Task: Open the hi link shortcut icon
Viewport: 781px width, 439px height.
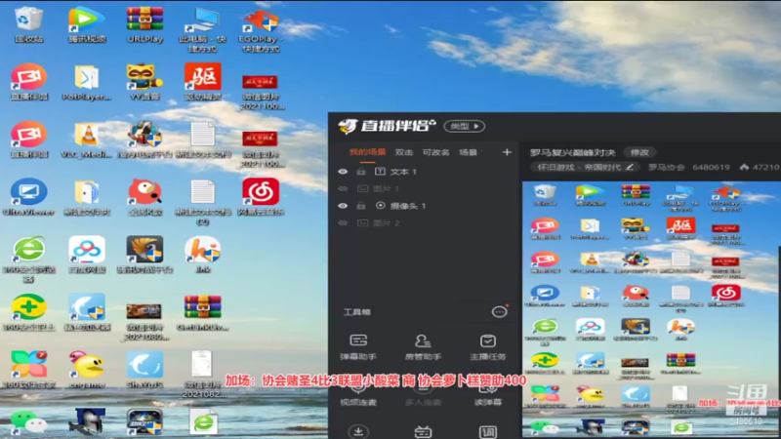Action: pos(202,255)
